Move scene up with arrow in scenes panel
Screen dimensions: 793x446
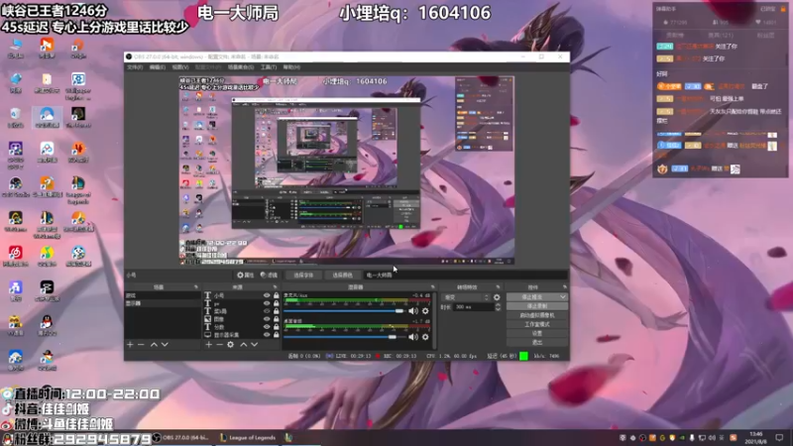[x=154, y=344]
